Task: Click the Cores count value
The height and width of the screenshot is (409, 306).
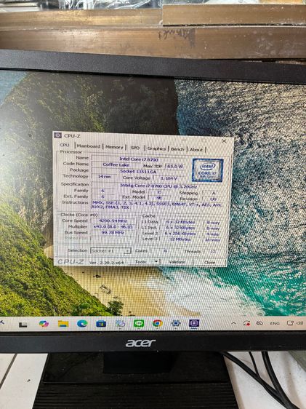Action: coord(165,251)
